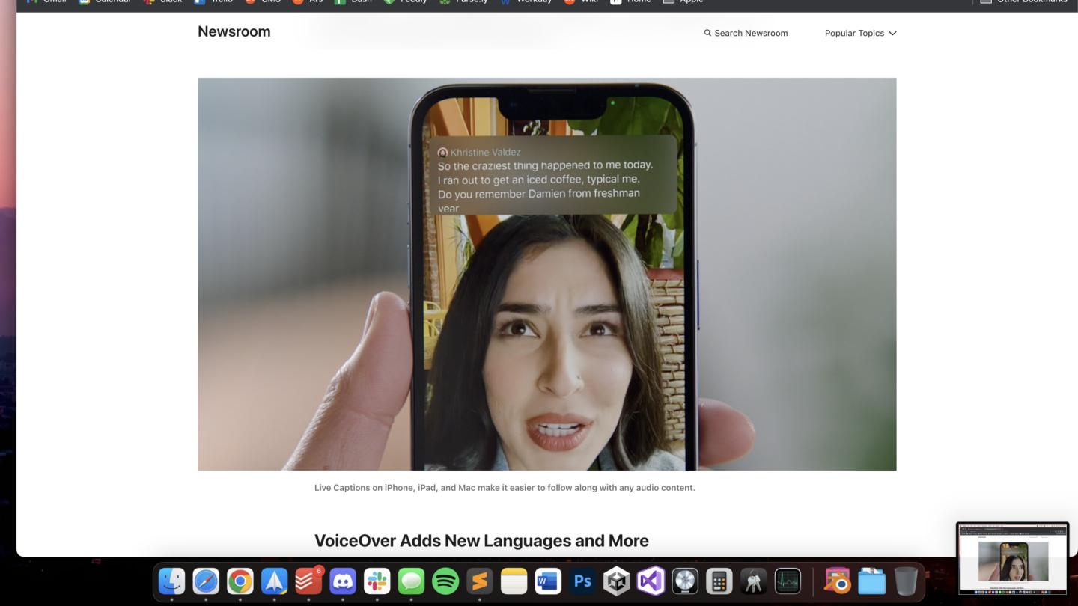Go to the Newsroom homepage via its heading
Image resolution: width=1078 pixels, height=606 pixels.
click(x=234, y=31)
